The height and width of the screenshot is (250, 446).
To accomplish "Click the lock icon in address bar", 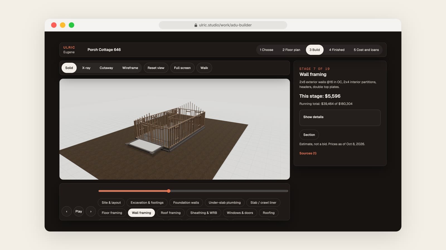I will click(196, 25).
